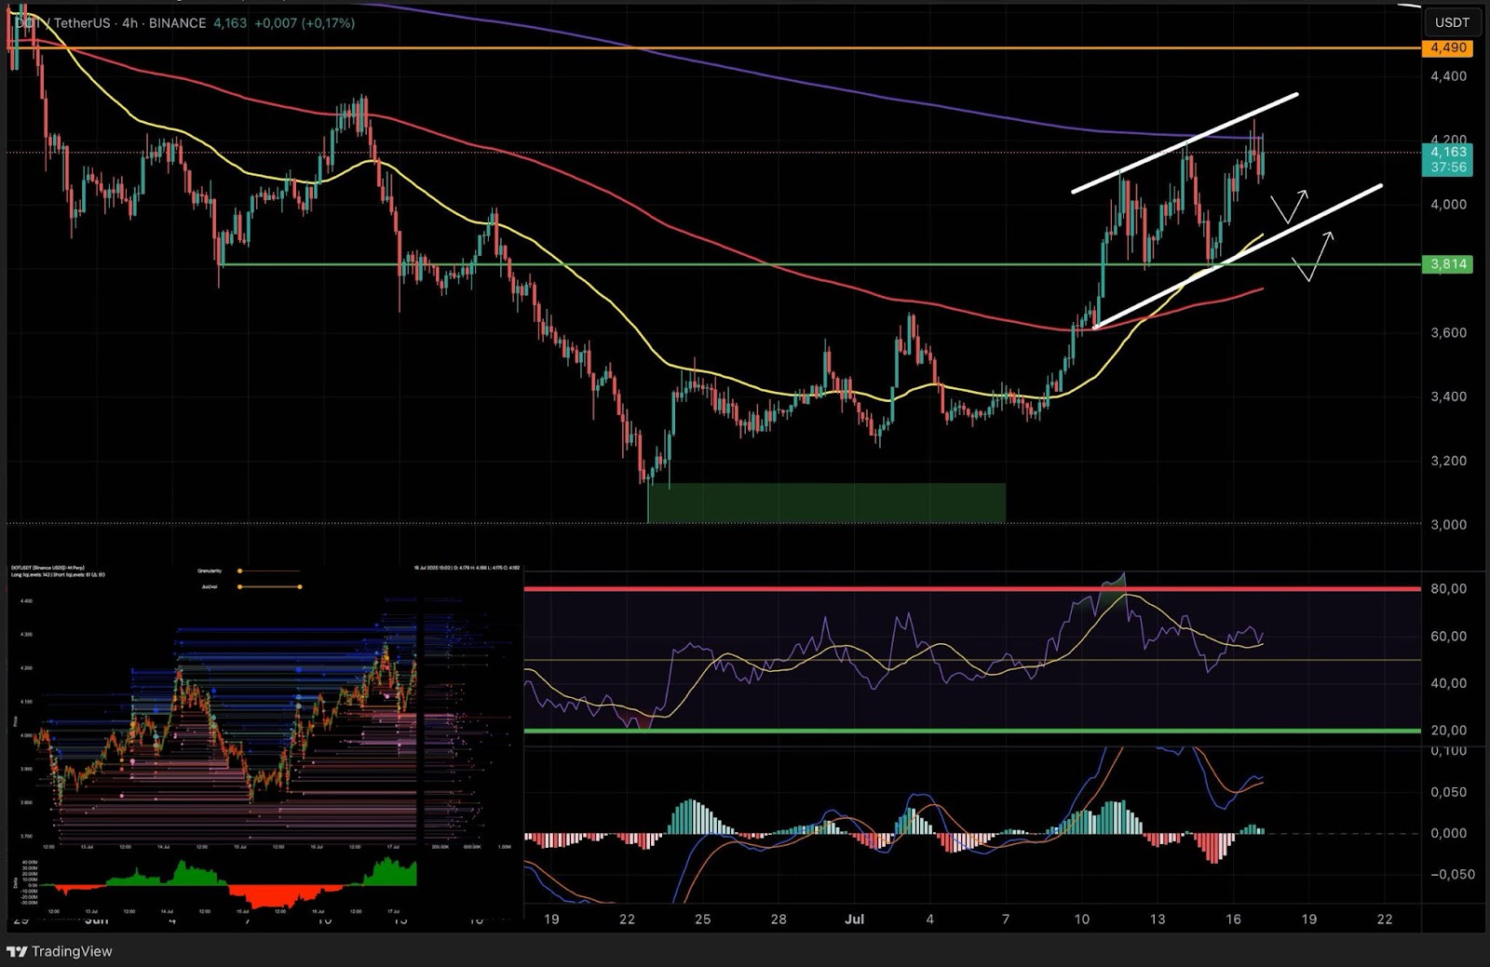
Task: Click the red 80,00 RSI overbought band
Action: [x=972, y=589]
